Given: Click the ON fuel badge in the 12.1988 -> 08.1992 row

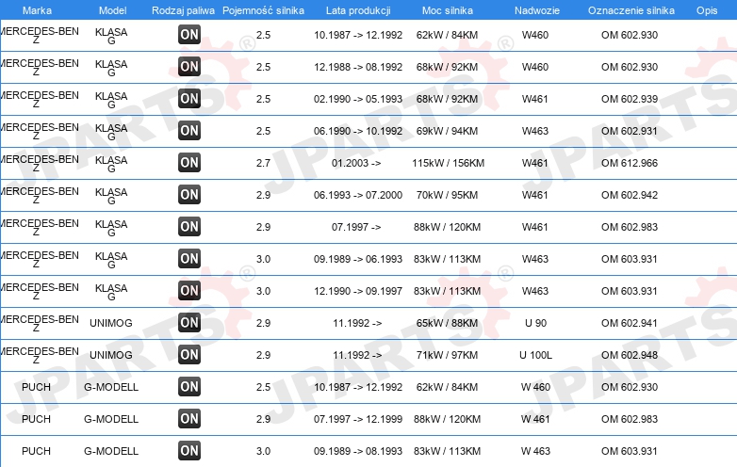Looking at the screenshot, I should click(x=189, y=67).
